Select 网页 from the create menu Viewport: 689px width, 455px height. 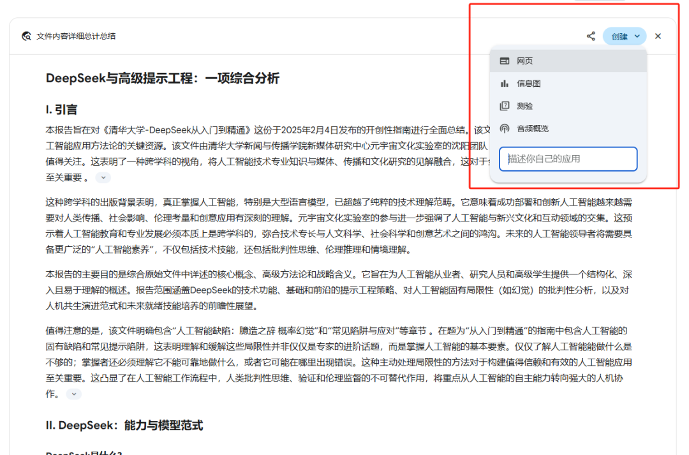point(568,61)
